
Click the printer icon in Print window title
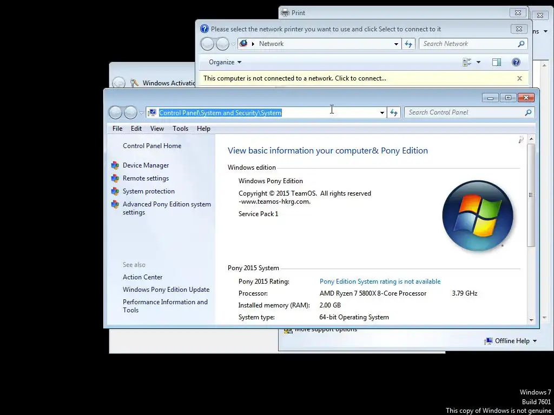285,13
